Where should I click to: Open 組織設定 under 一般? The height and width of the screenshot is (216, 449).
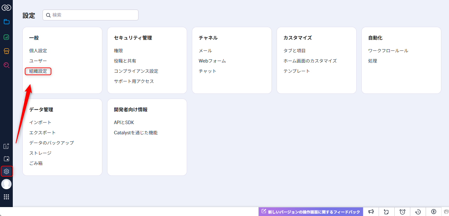coord(38,71)
